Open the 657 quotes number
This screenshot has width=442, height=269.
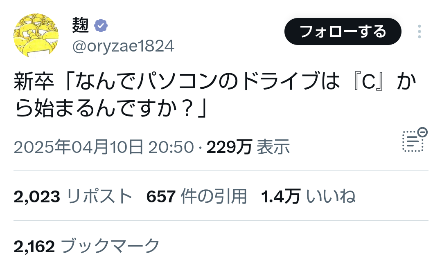(161, 197)
